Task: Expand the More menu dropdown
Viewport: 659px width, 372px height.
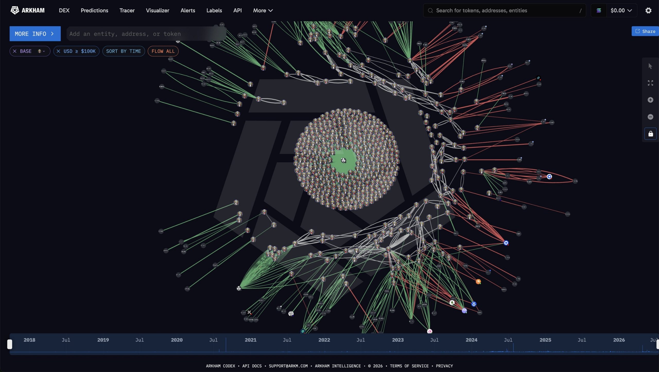Action: point(263,11)
